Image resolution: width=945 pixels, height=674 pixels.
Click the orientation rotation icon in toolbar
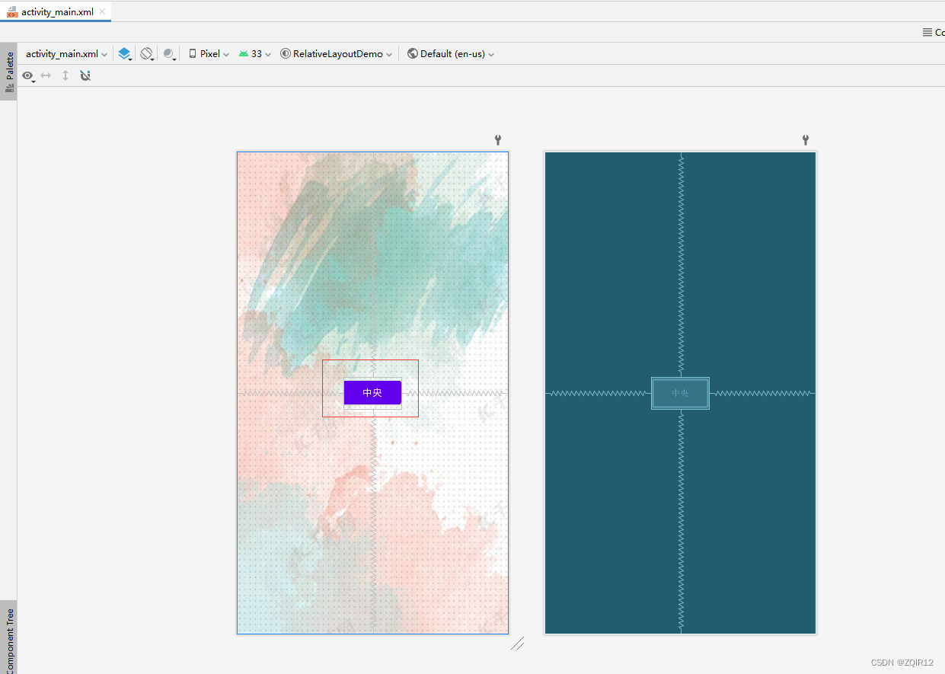[x=147, y=53]
